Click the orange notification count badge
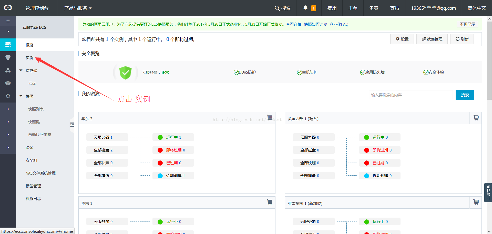This screenshot has width=492, height=234. pos(313,8)
